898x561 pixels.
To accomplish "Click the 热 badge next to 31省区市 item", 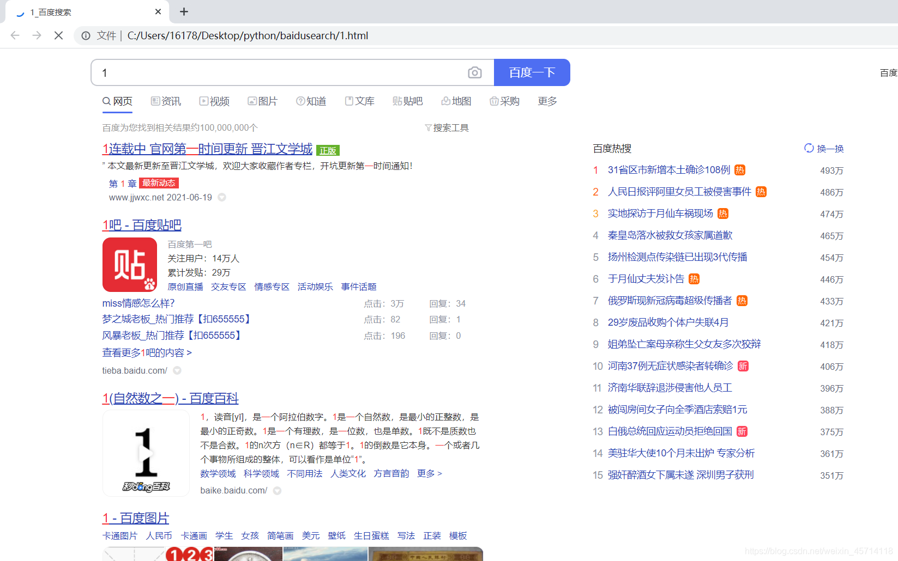I will [740, 170].
